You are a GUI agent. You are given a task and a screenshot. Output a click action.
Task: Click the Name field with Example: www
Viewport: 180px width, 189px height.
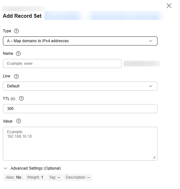(x=62, y=64)
